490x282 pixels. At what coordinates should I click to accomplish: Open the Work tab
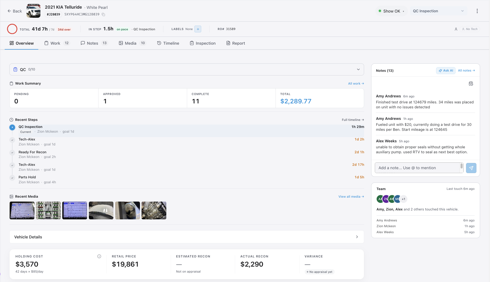(x=57, y=43)
